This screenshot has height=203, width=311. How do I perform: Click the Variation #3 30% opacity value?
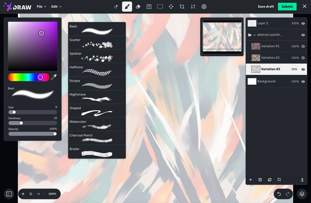pos(294,69)
